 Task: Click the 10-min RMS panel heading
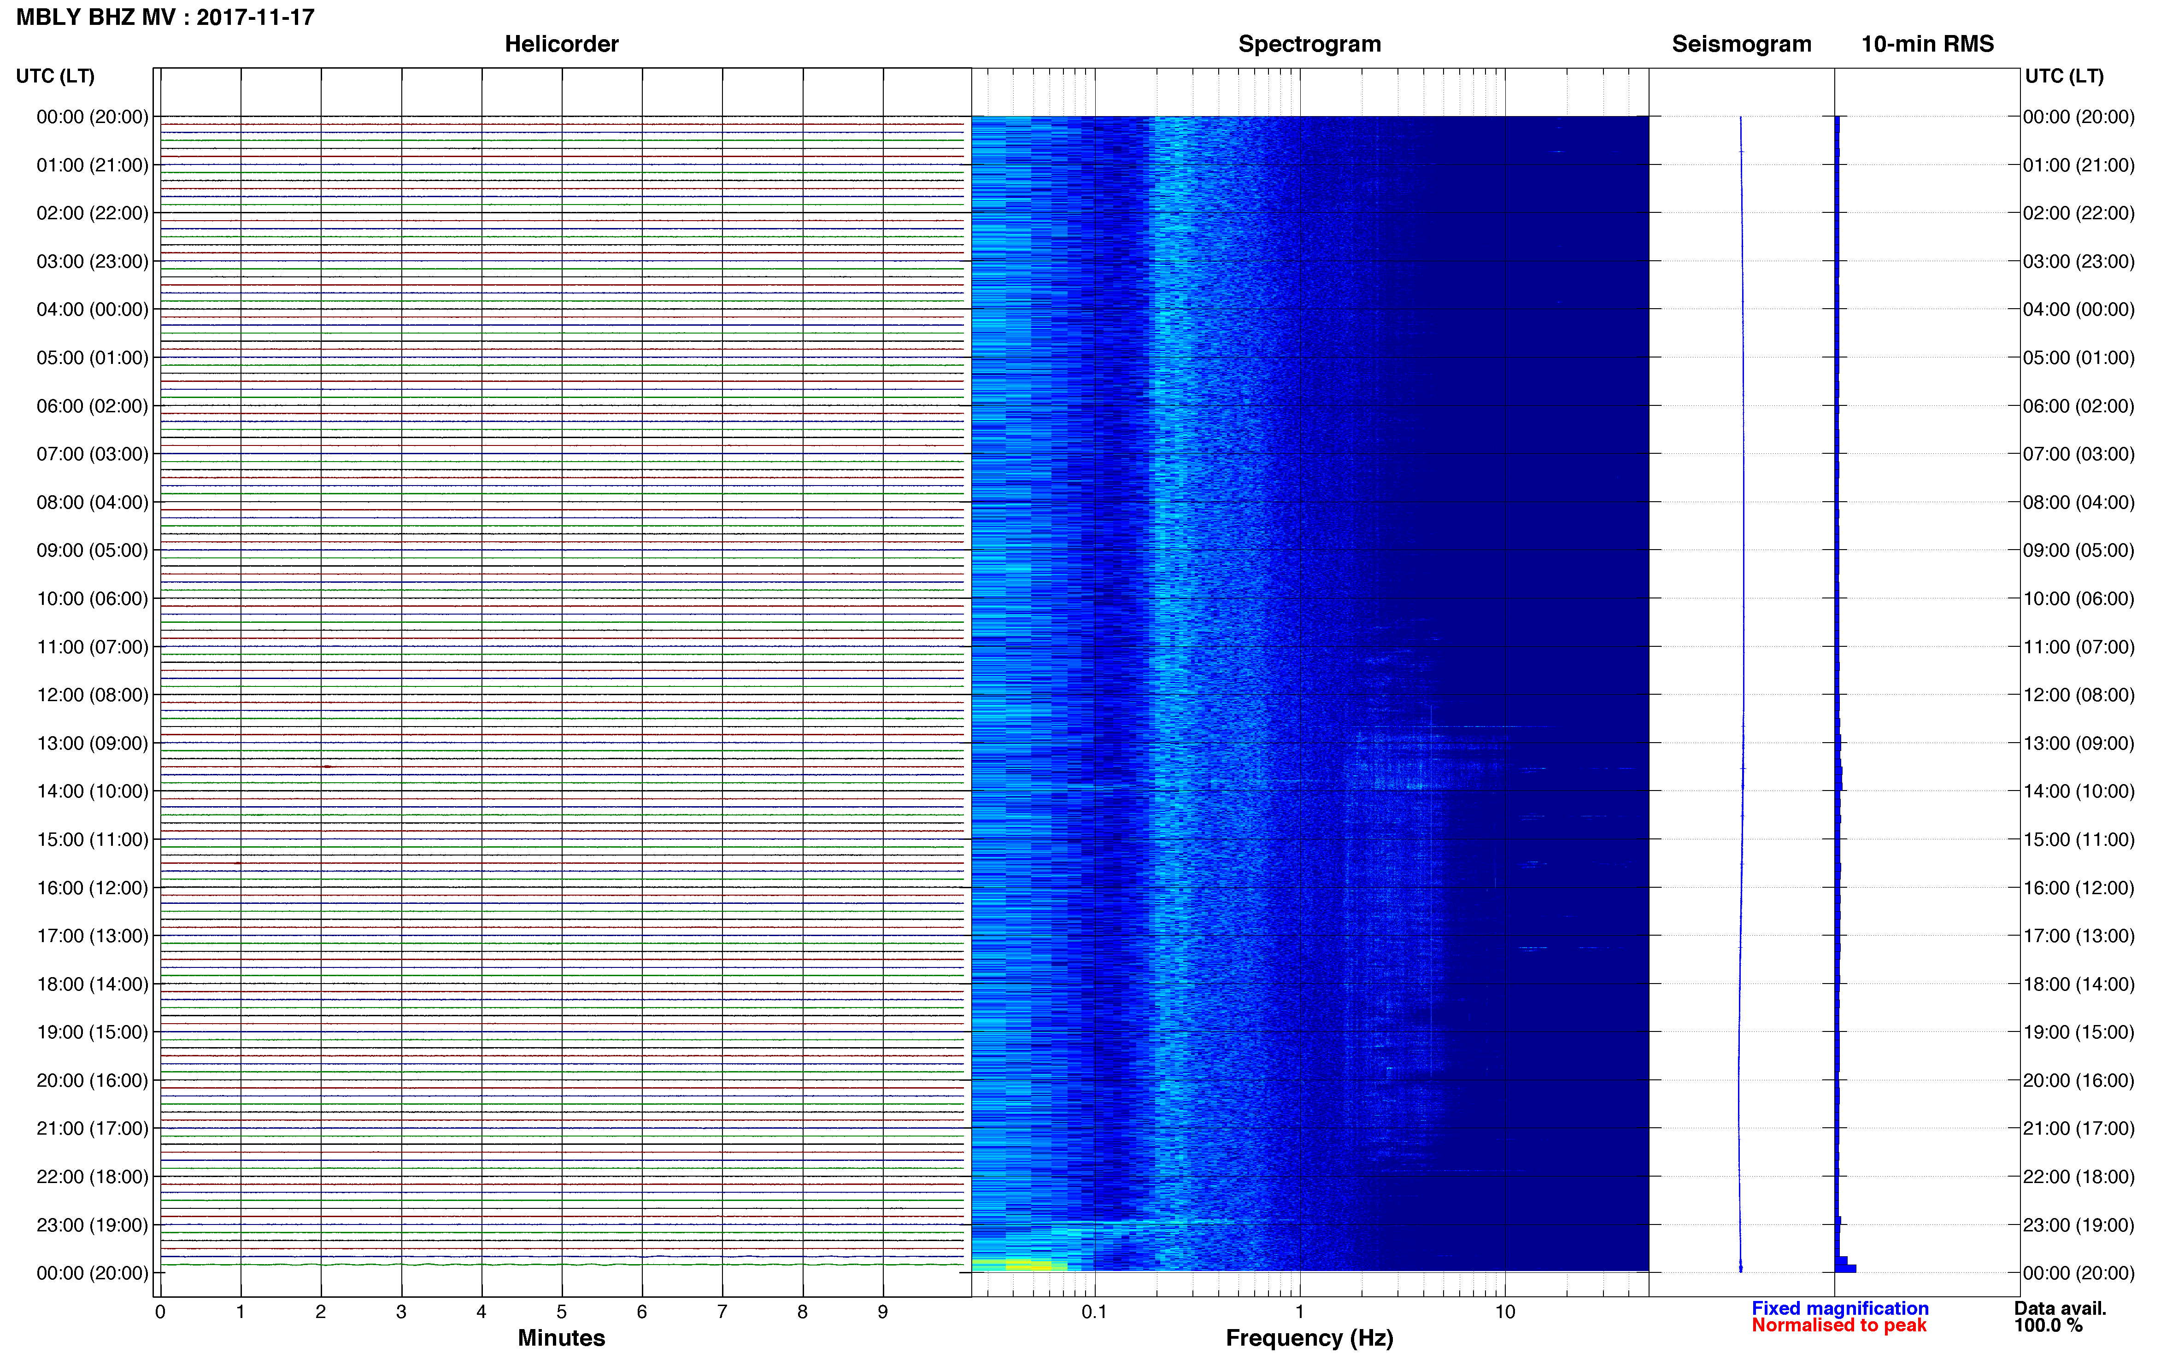pos(1928,44)
